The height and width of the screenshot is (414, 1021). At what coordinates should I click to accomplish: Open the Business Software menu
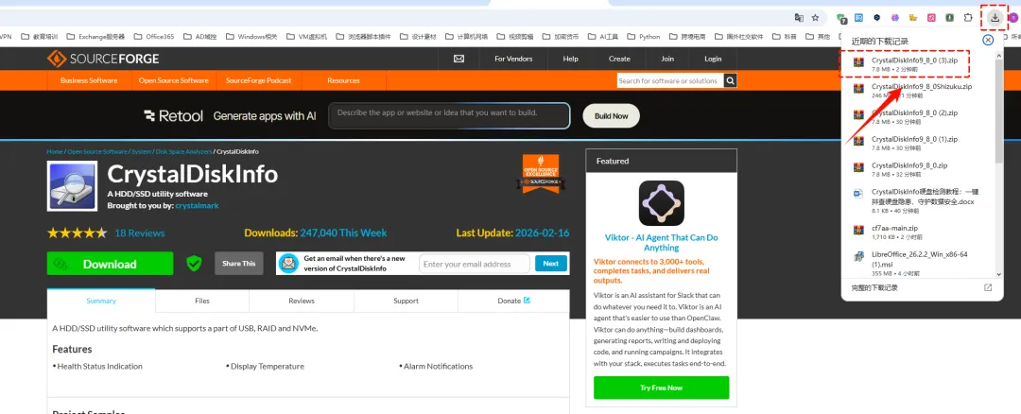tap(89, 80)
